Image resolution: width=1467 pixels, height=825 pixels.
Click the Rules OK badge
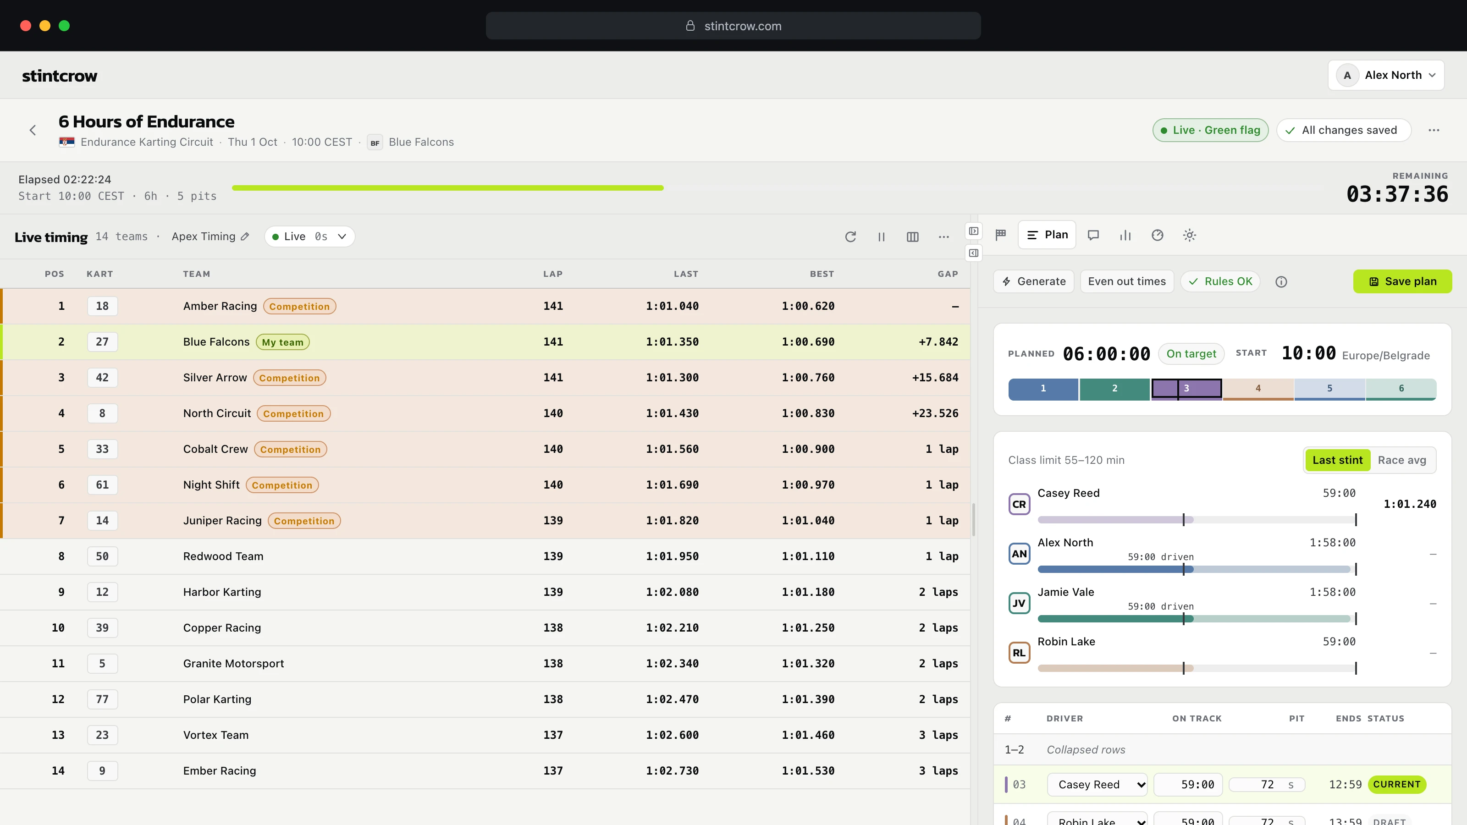tap(1220, 281)
